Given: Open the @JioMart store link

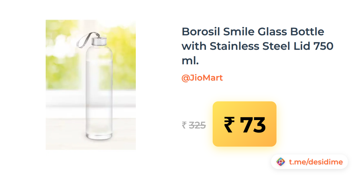Looking at the screenshot, I should pos(202,78).
